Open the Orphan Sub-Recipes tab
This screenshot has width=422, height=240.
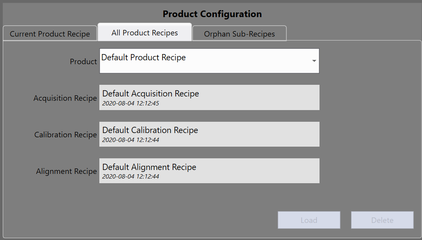(239, 34)
